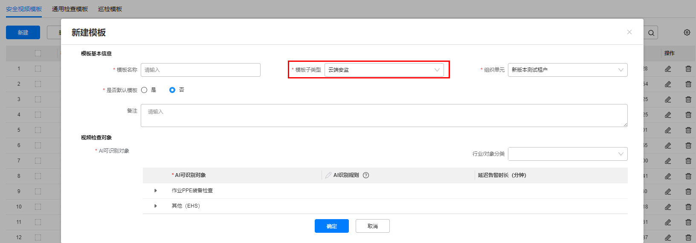The height and width of the screenshot is (243, 696).
Task: Open the 模板子类型 dropdown
Action: point(384,70)
